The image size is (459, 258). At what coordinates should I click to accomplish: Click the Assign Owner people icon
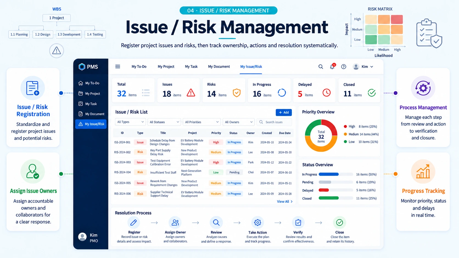[x=175, y=222]
